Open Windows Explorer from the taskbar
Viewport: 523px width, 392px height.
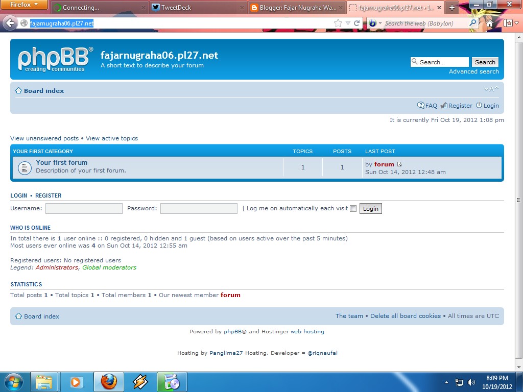click(x=44, y=382)
